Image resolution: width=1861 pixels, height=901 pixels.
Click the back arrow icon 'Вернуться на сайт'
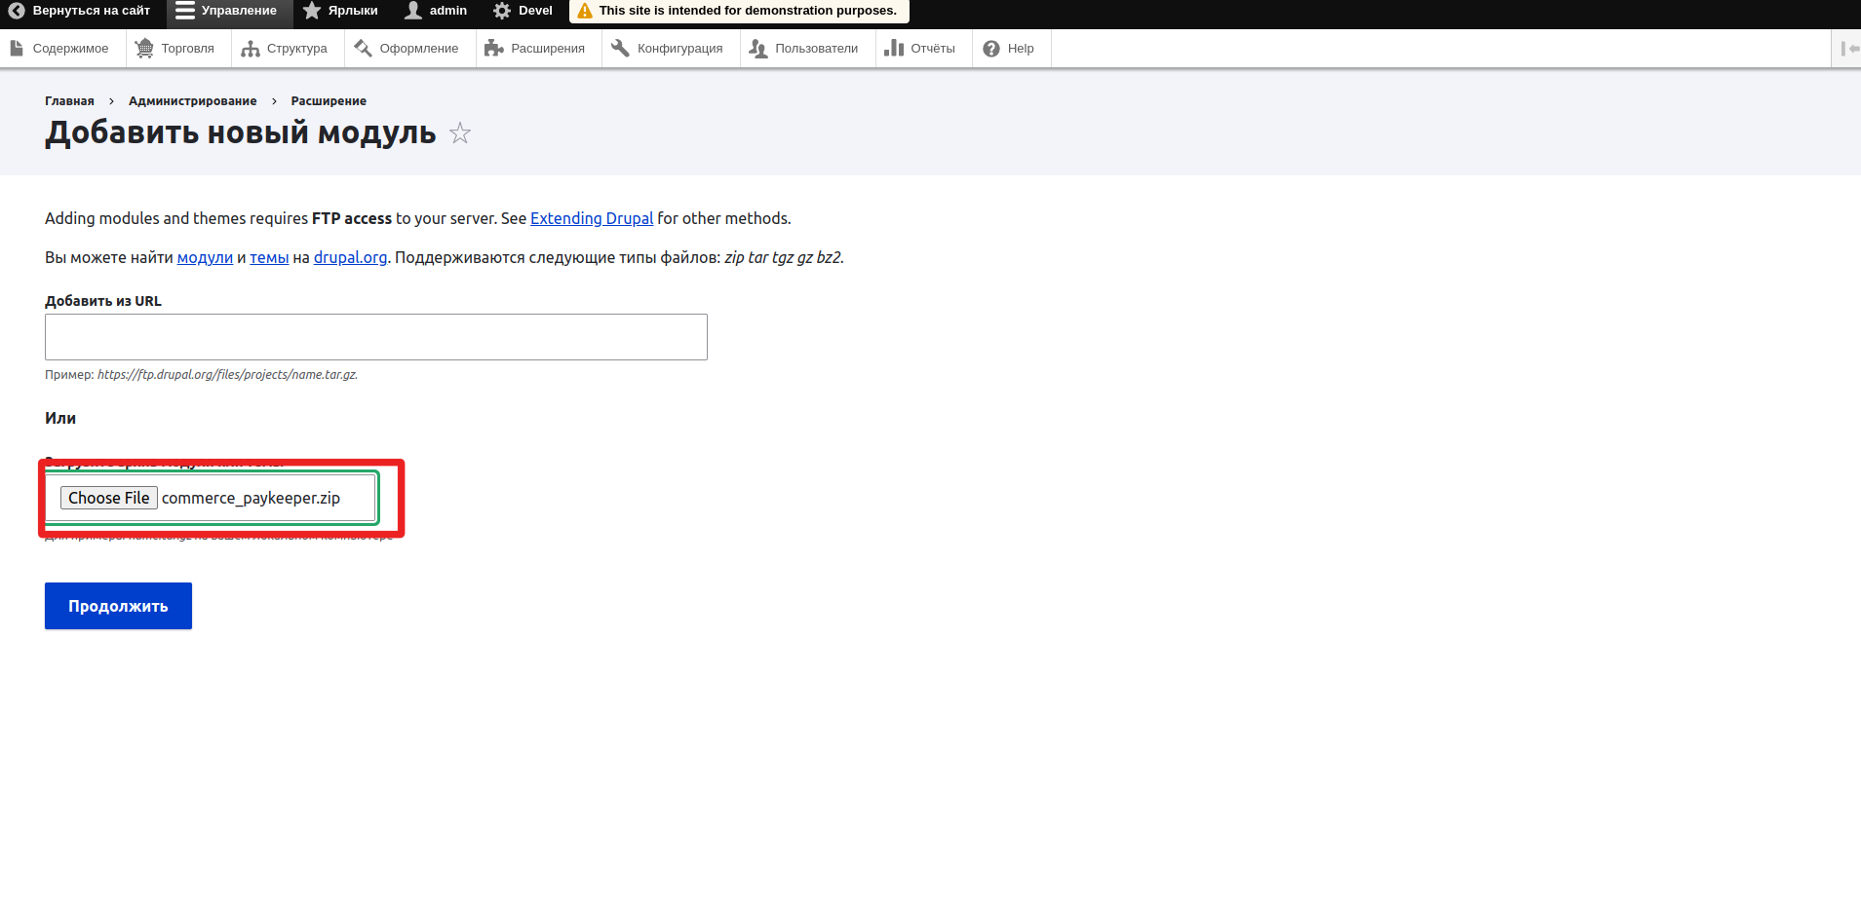point(17,11)
